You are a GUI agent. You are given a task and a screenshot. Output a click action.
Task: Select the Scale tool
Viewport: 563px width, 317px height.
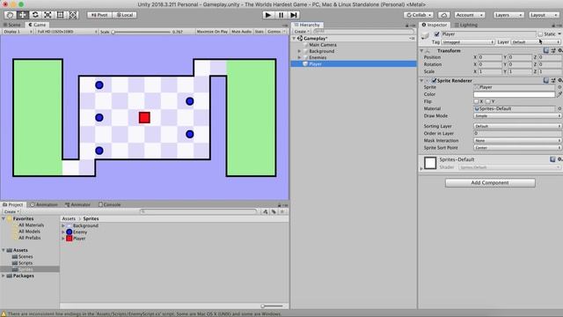coord(48,15)
